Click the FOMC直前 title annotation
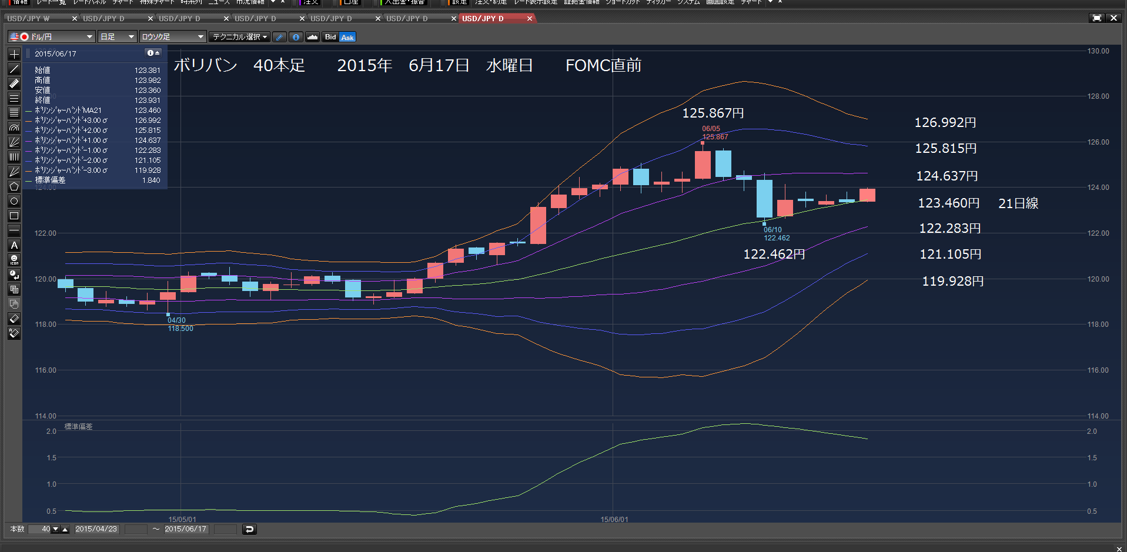This screenshot has height=552, width=1127. tap(603, 65)
